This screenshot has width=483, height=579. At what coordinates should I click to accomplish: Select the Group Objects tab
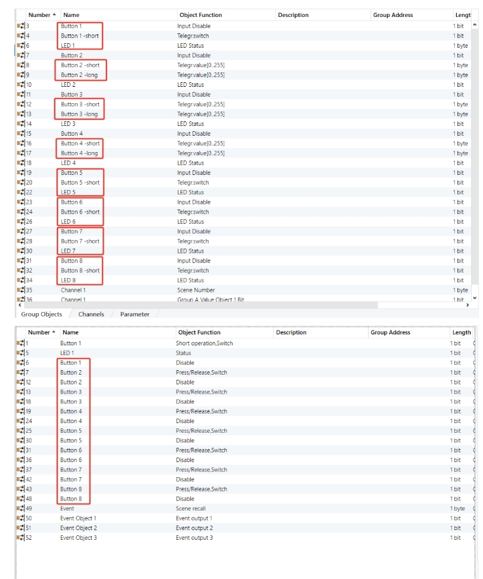(x=41, y=314)
